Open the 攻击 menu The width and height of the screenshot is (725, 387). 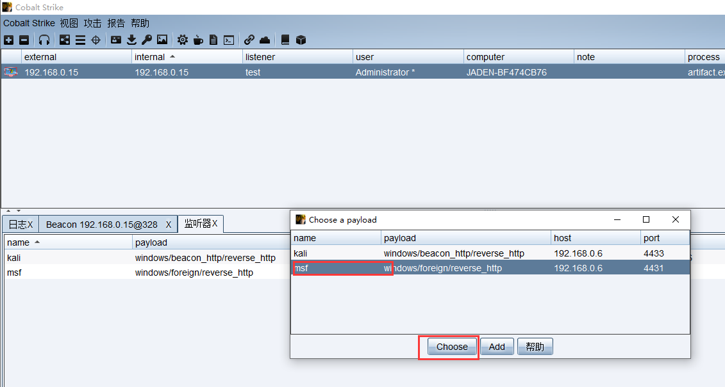pyautogui.click(x=92, y=23)
